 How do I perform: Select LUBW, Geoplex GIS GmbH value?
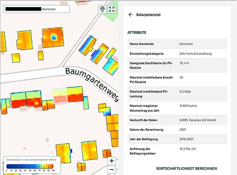198,120
